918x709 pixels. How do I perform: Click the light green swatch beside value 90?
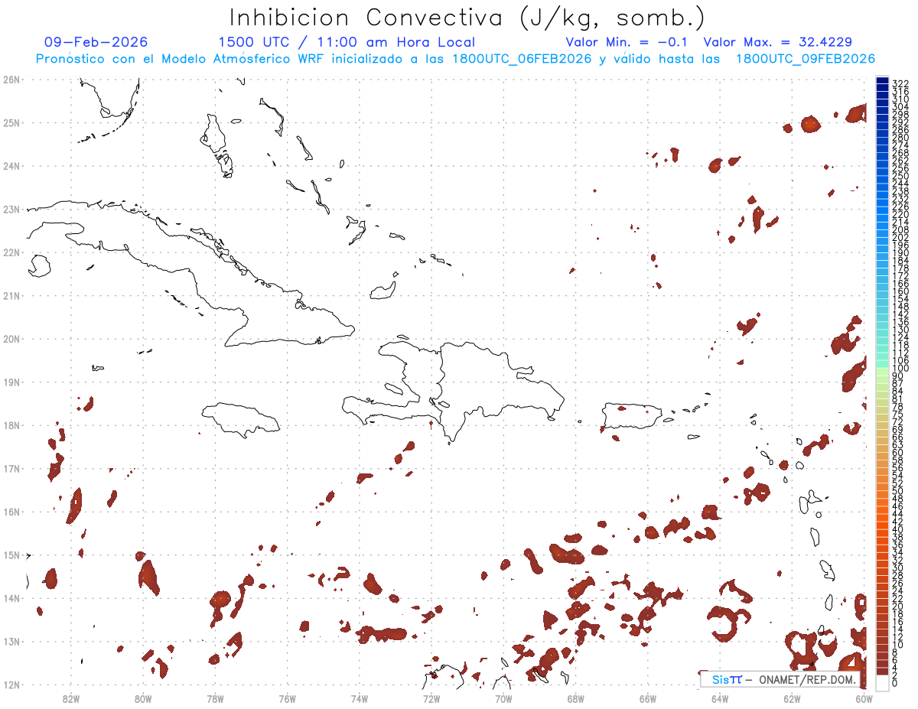tap(882, 372)
